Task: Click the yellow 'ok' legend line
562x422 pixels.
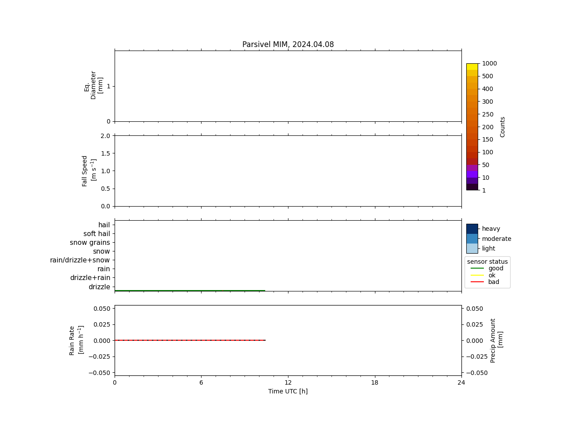Action: [x=477, y=275]
